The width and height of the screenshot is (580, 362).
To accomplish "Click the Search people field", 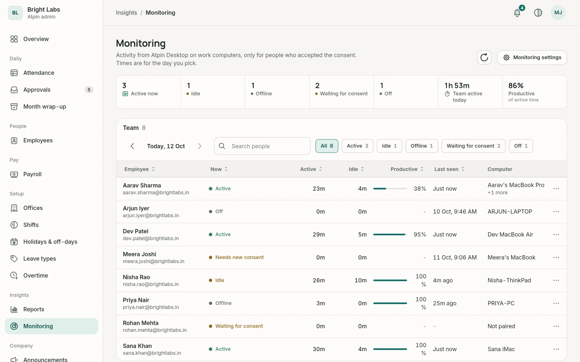I will pos(262,146).
